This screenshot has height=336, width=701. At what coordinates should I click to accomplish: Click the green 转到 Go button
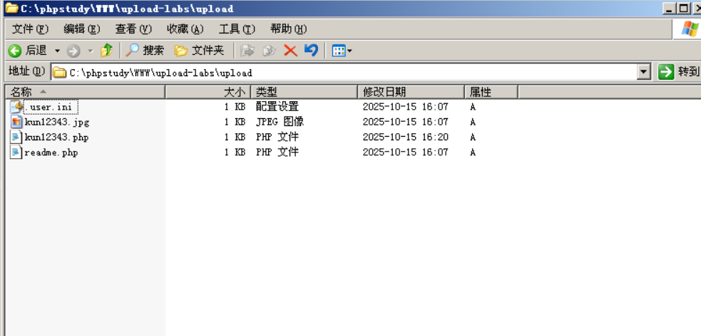pyautogui.click(x=679, y=71)
